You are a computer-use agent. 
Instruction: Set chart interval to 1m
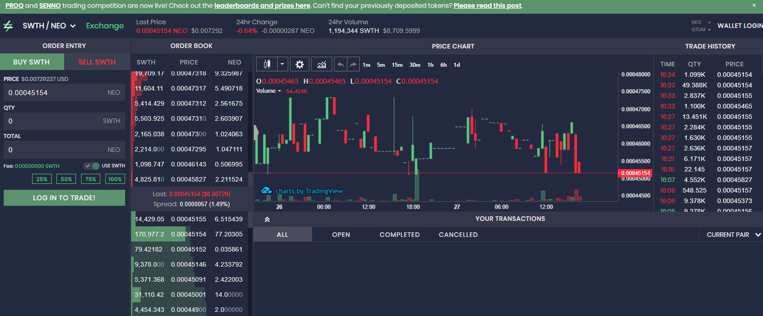pyautogui.click(x=367, y=65)
